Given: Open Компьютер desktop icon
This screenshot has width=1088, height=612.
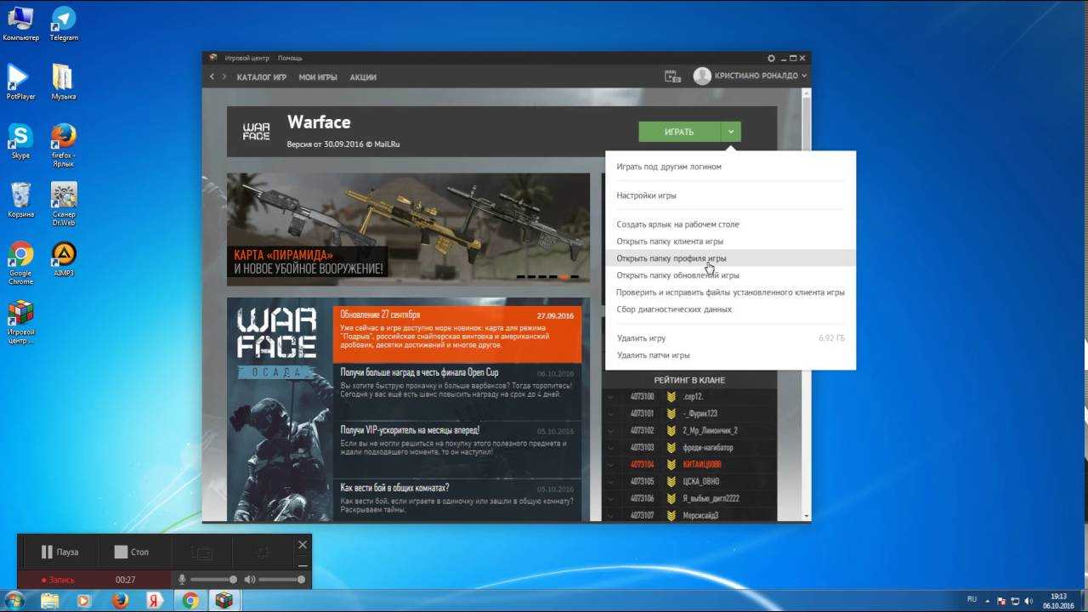Looking at the screenshot, I should click(x=20, y=24).
